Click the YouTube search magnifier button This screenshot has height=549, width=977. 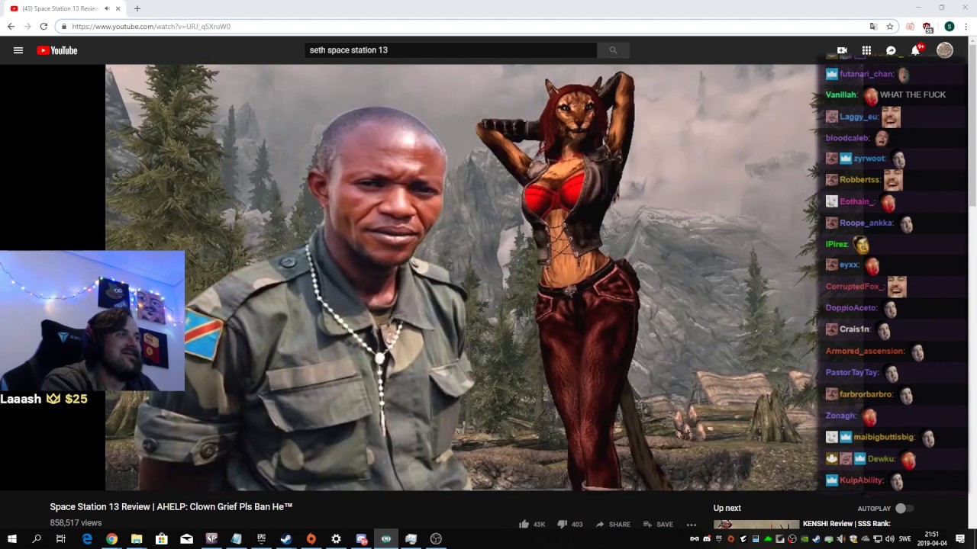613,50
